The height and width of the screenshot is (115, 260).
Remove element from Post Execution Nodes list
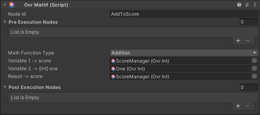coord(248,106)
